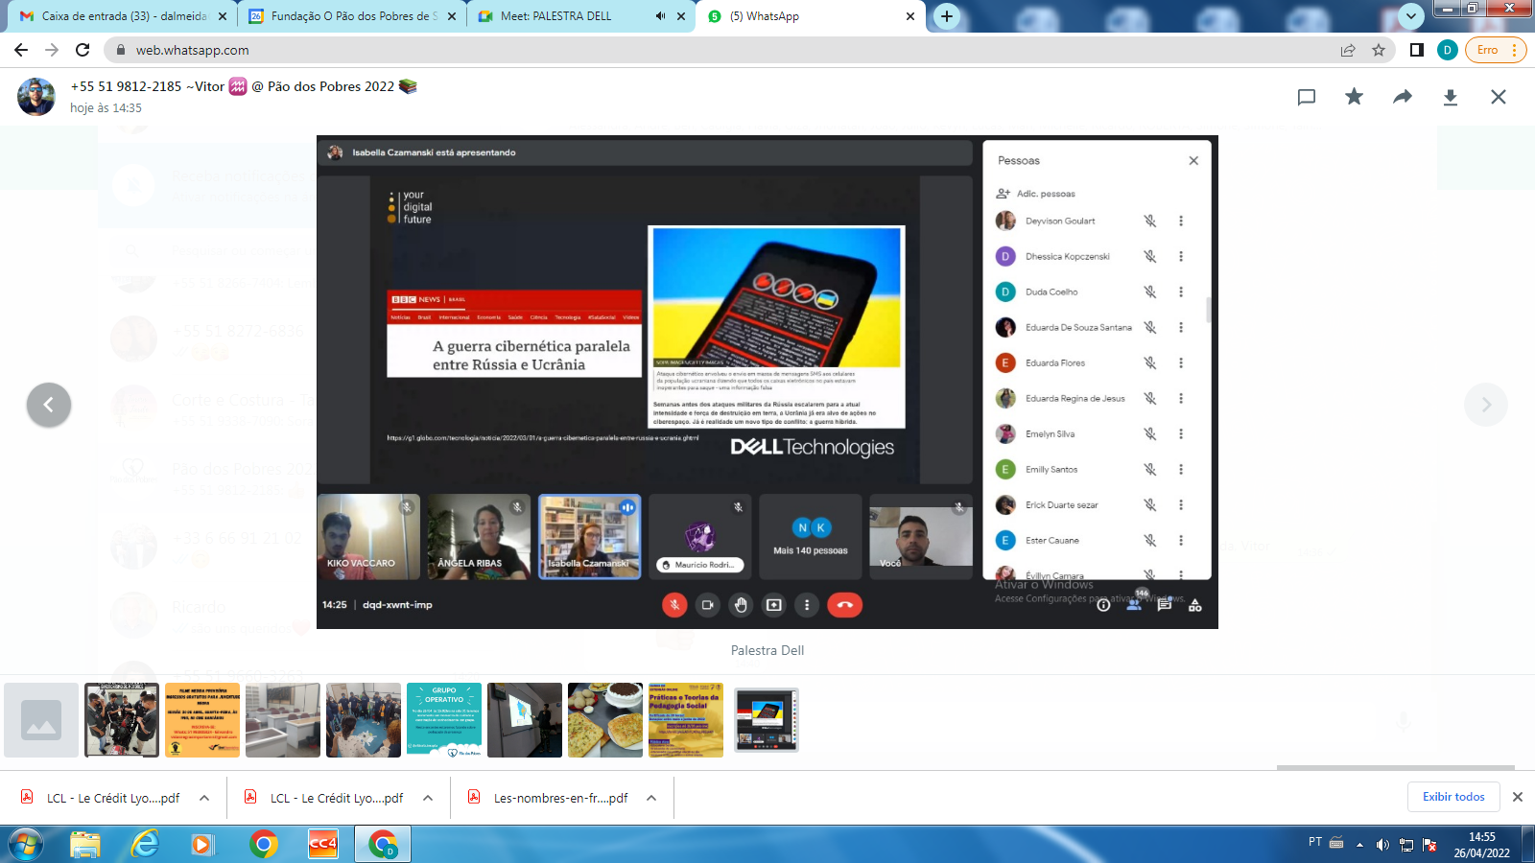Screen dimensions: 1535x863
Task: Select thumbnail of people in black shirts
Action: (122, 720)
